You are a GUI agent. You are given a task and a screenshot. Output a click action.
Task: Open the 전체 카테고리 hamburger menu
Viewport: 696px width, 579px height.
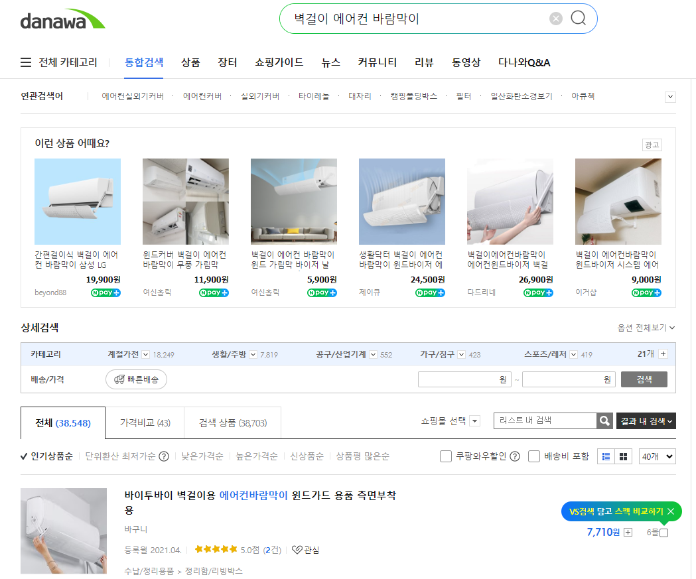coord(25,62)
